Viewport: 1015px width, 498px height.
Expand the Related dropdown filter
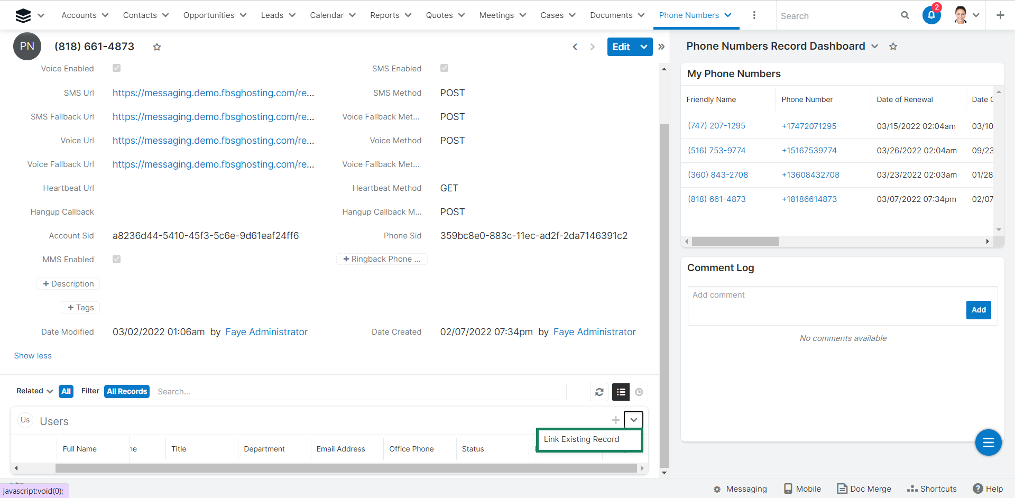coord(35,391)
